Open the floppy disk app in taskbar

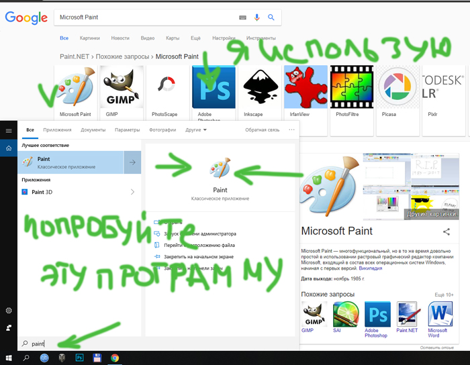point(97,358)
